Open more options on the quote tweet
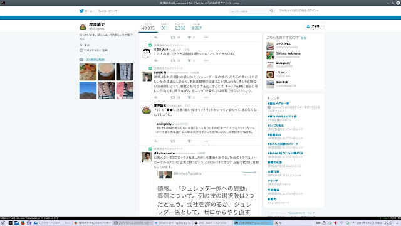 click(206, 141)
